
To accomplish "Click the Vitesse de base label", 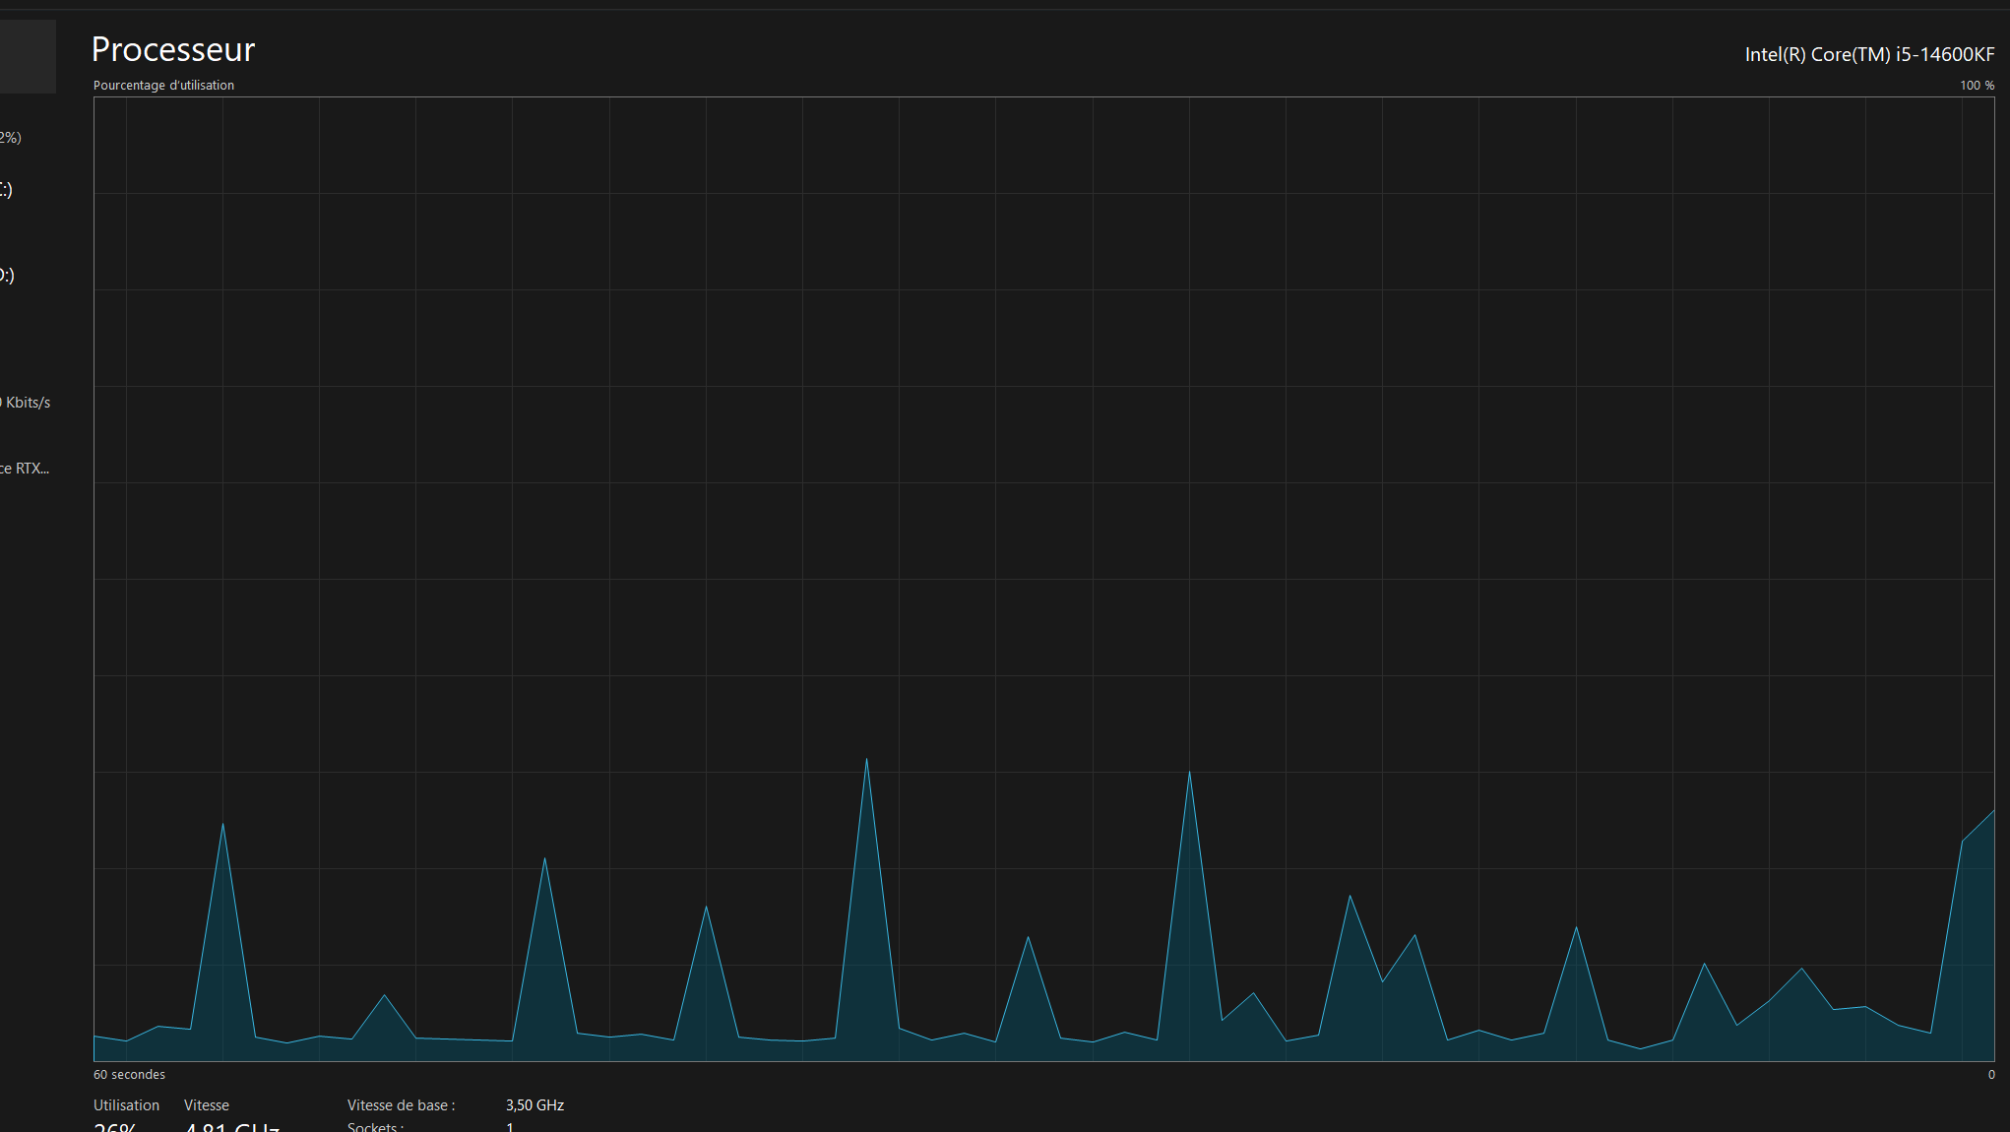I will click(x=401, y=1104).
